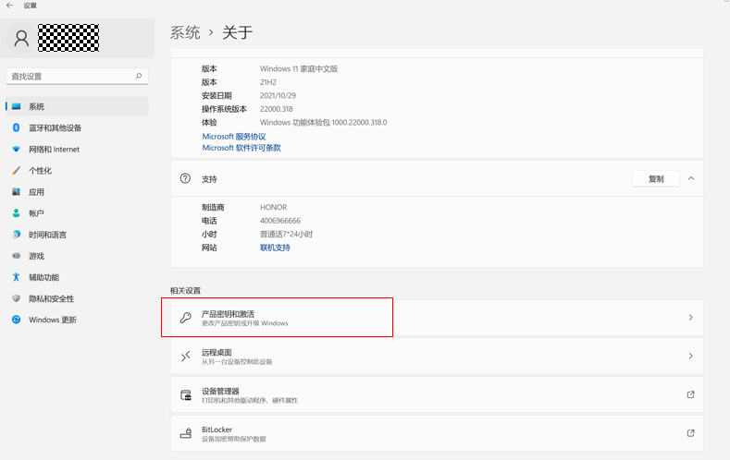Go to Accounts settings

coord(36,213)
